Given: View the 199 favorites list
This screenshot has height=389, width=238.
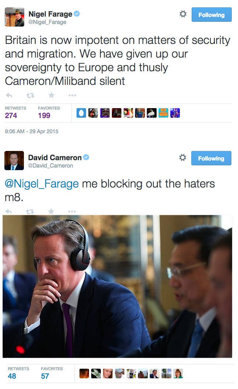Looking at the screenshot, I should click(x=49, y=113).
